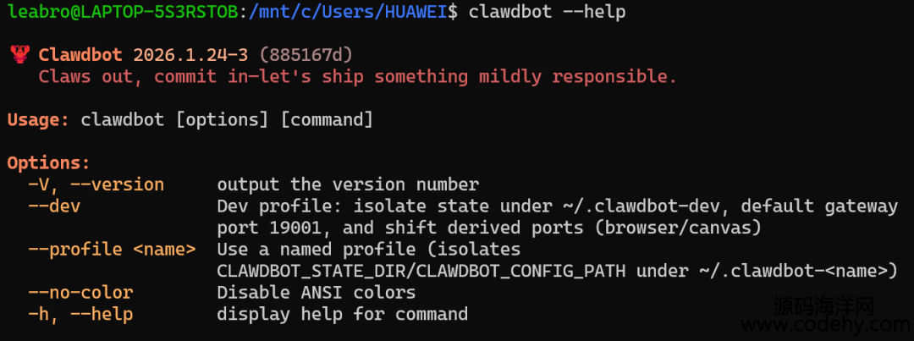914x341 pixels.
Task: Click the -h, --help option flag
Action: pyautogui.click(x=80, y=314)
